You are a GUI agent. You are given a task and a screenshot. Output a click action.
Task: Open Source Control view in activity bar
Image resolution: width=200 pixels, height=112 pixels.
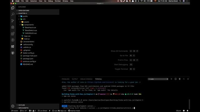[13, 21]
